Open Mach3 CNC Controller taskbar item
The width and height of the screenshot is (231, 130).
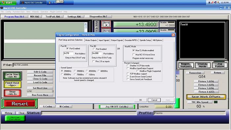pos(33,3)
